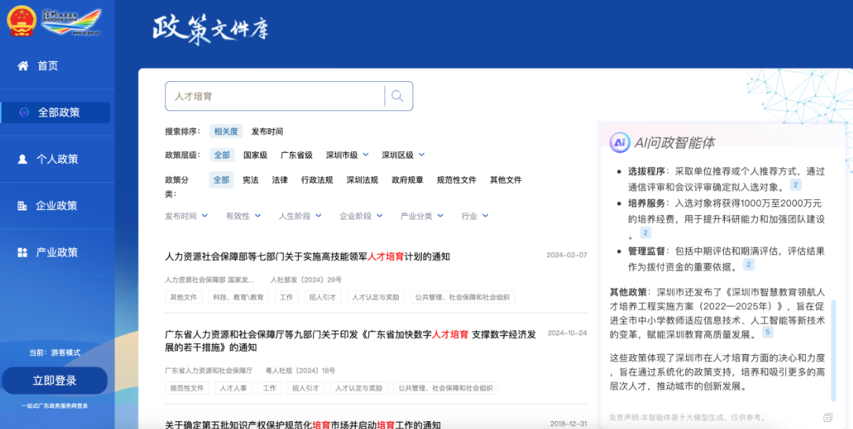The image size is (853, 429).
Task: Select 行政法规 policy category
Action: pos(316,179)
